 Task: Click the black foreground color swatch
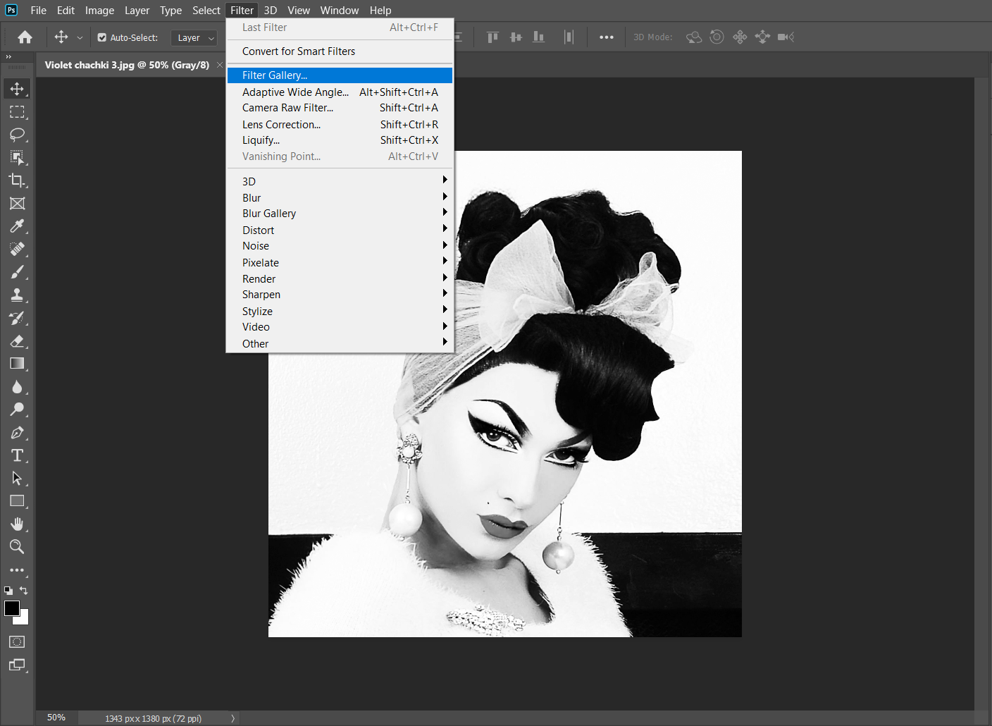(x=11, y=608)
